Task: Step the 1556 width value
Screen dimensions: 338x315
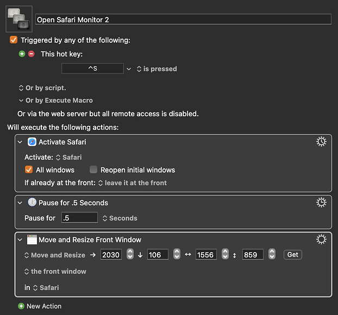Action: tap(225, 254)
